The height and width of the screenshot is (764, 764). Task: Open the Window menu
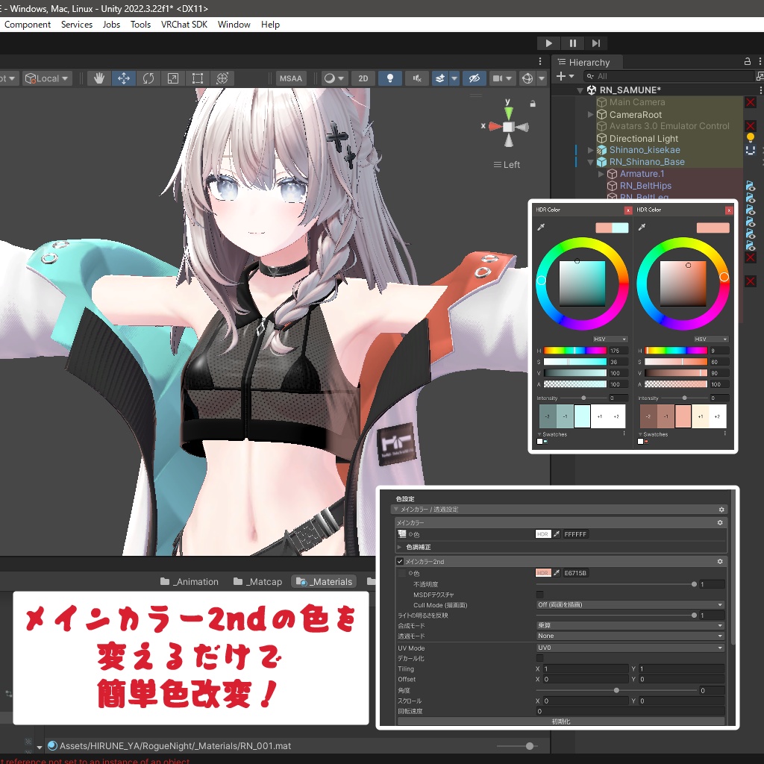(234, 25)
